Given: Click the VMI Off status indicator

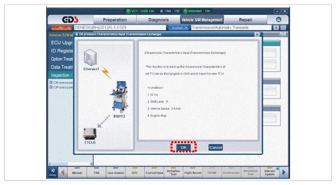Looking at the screenshot, I should (170, 11).
